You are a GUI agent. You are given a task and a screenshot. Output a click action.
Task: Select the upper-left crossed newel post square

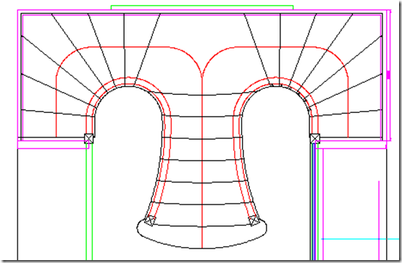pos(89,138)
